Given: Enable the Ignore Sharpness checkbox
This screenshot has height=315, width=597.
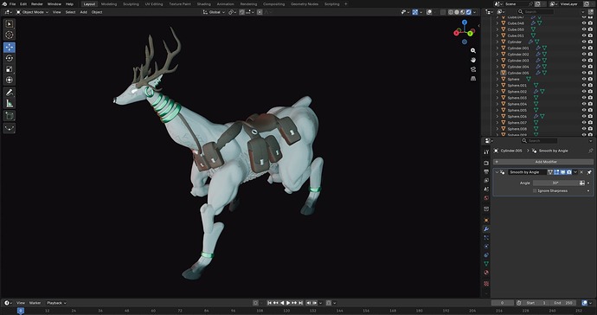Looking at the screenshot, I should coord(535,191).
